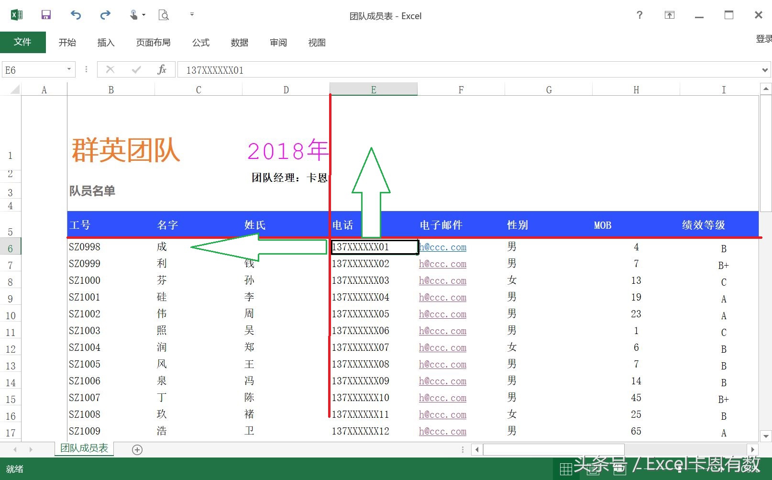Open the 文件 menu
This screenshot has height=480, width=772.
tap(23, 42)
